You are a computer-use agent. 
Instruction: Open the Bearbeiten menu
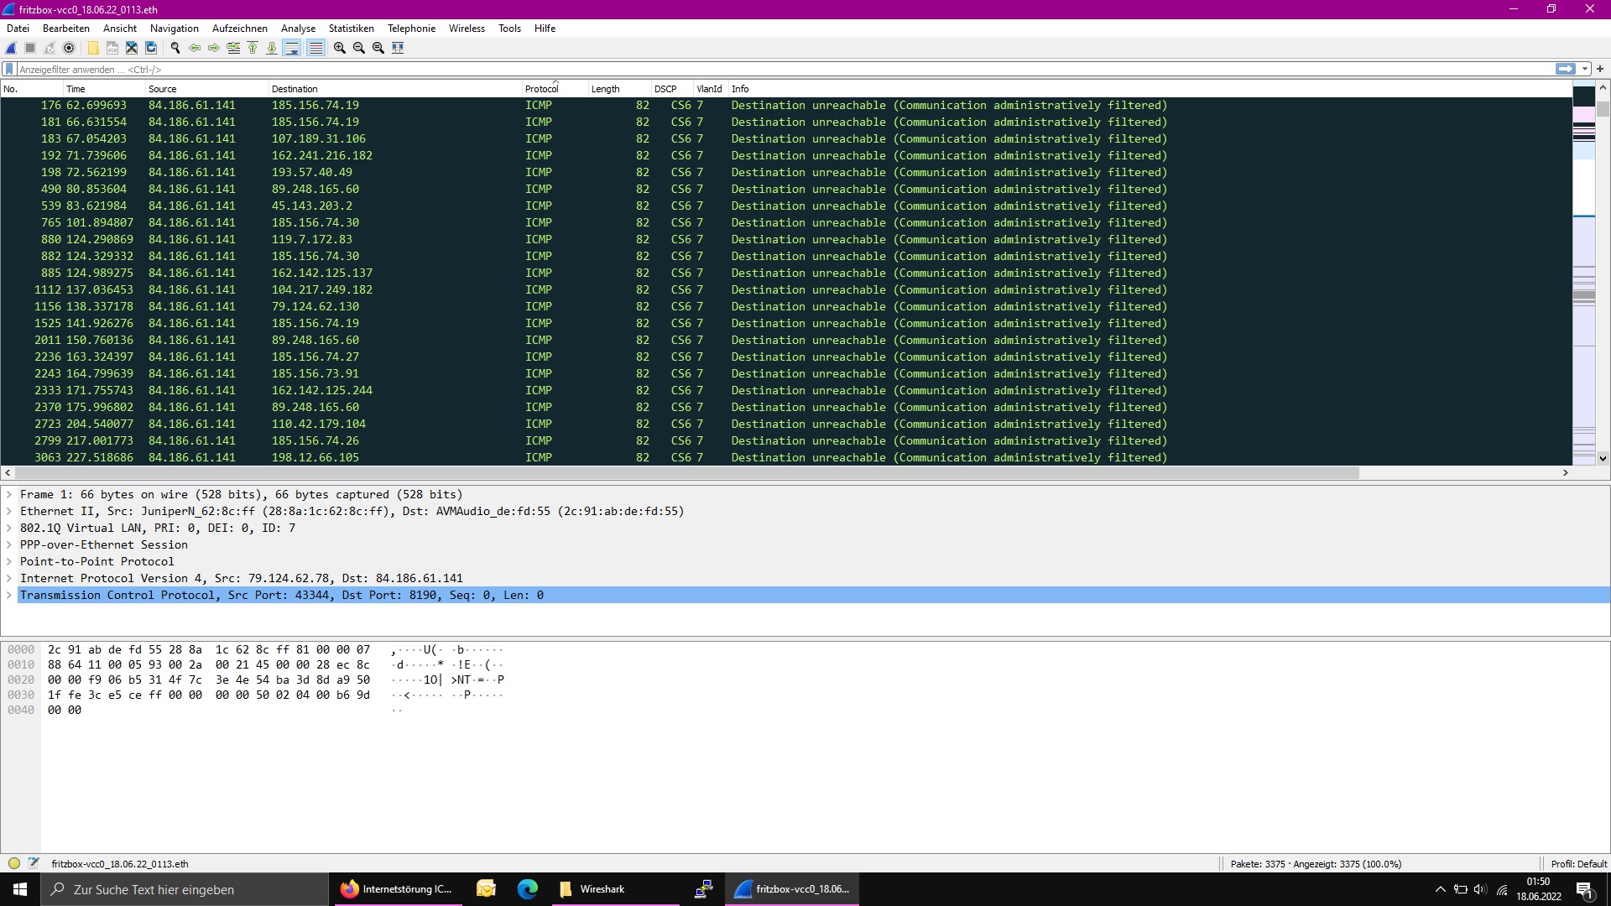(66, 29)
